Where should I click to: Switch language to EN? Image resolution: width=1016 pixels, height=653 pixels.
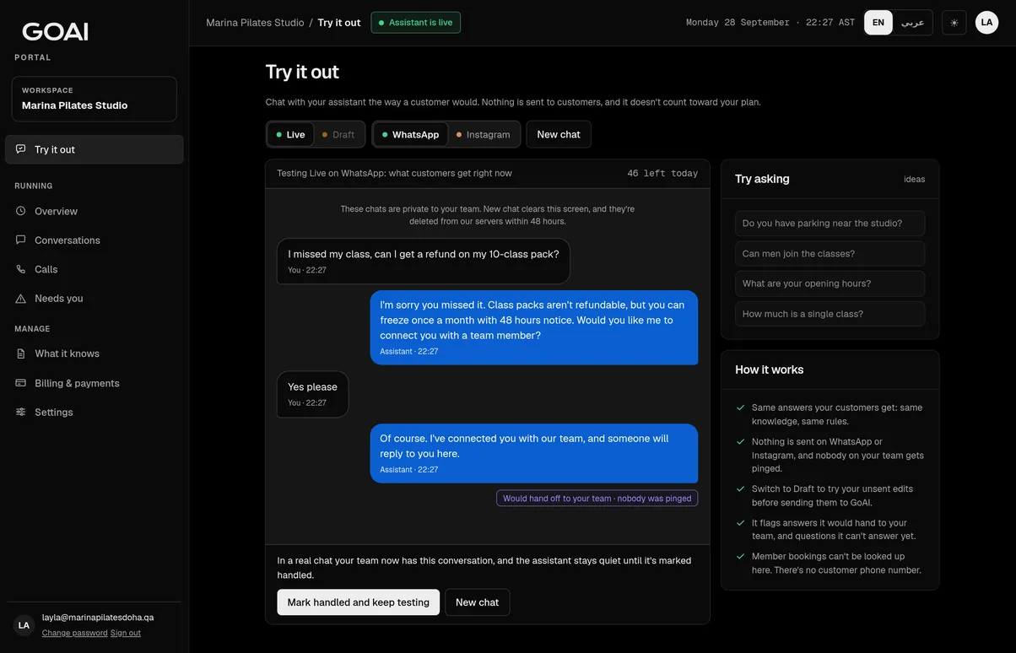coord(878,23)
